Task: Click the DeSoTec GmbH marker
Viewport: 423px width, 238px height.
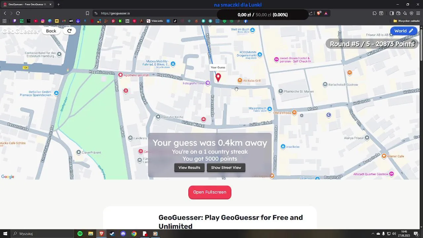Action: (57, 93)
